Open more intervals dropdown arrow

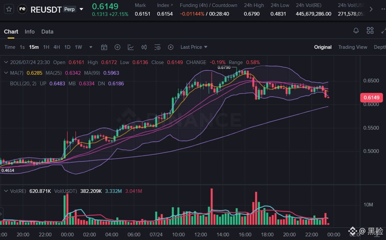(91, 47)
